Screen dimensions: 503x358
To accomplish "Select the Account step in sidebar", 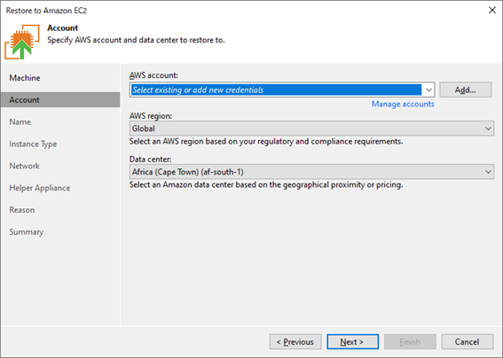I will pos(60,99).
